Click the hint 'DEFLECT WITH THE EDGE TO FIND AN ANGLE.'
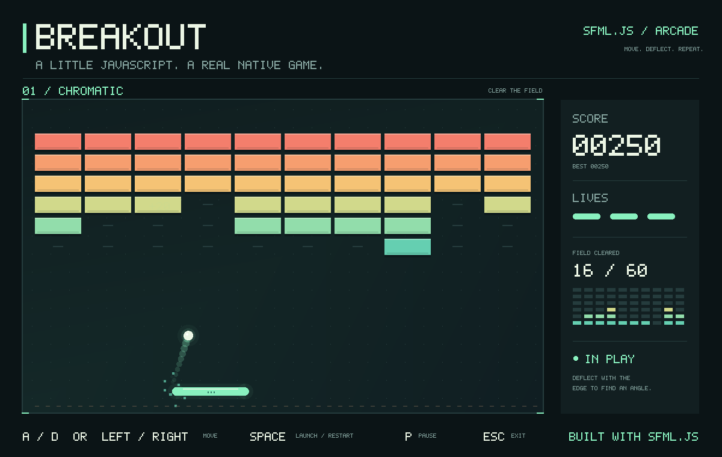Viewport: 722px width, 457px height. tap(612, 383)
